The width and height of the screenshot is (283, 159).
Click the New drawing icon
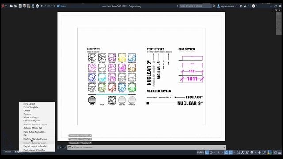11,6
